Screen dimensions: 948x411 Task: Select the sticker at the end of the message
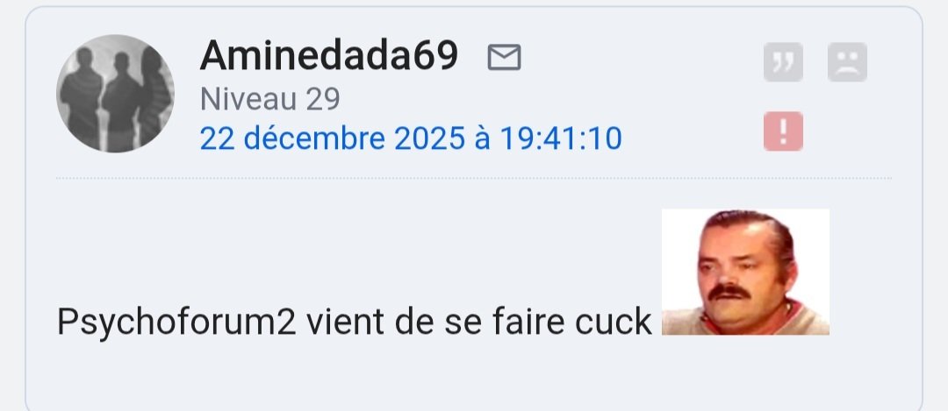coord(745,272)
